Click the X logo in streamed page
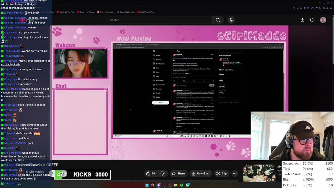 click(x=154, y=51)
